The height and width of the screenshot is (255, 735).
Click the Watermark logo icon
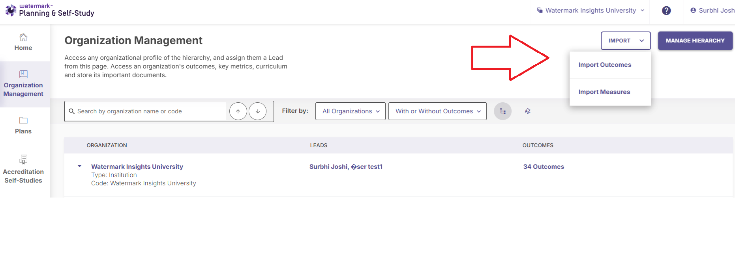click(x=11, y=10)
